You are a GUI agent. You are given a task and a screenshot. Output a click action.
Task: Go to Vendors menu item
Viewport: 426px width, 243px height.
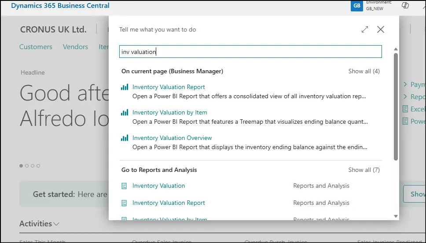click(x=76, y=47)
